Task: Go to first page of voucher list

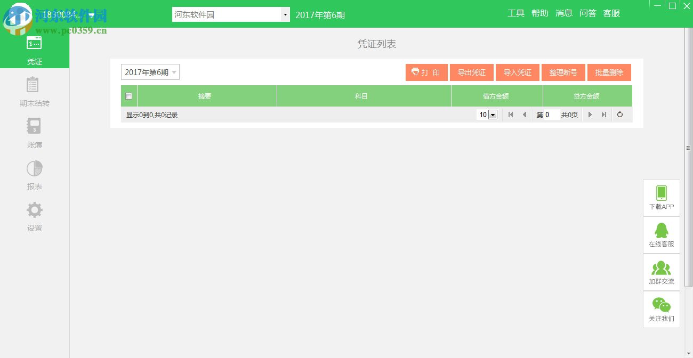Action: click(511, 115)
